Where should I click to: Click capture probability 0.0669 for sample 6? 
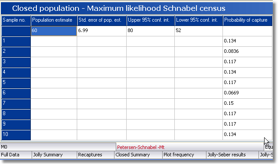pyautogui.click(x=248, y=93)
